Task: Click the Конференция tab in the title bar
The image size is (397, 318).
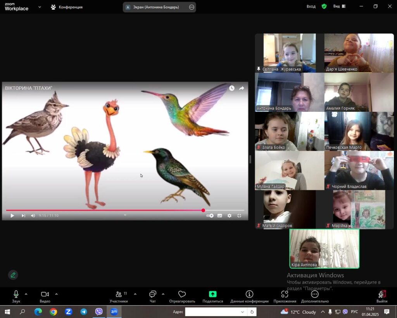Action: point(67,7)
